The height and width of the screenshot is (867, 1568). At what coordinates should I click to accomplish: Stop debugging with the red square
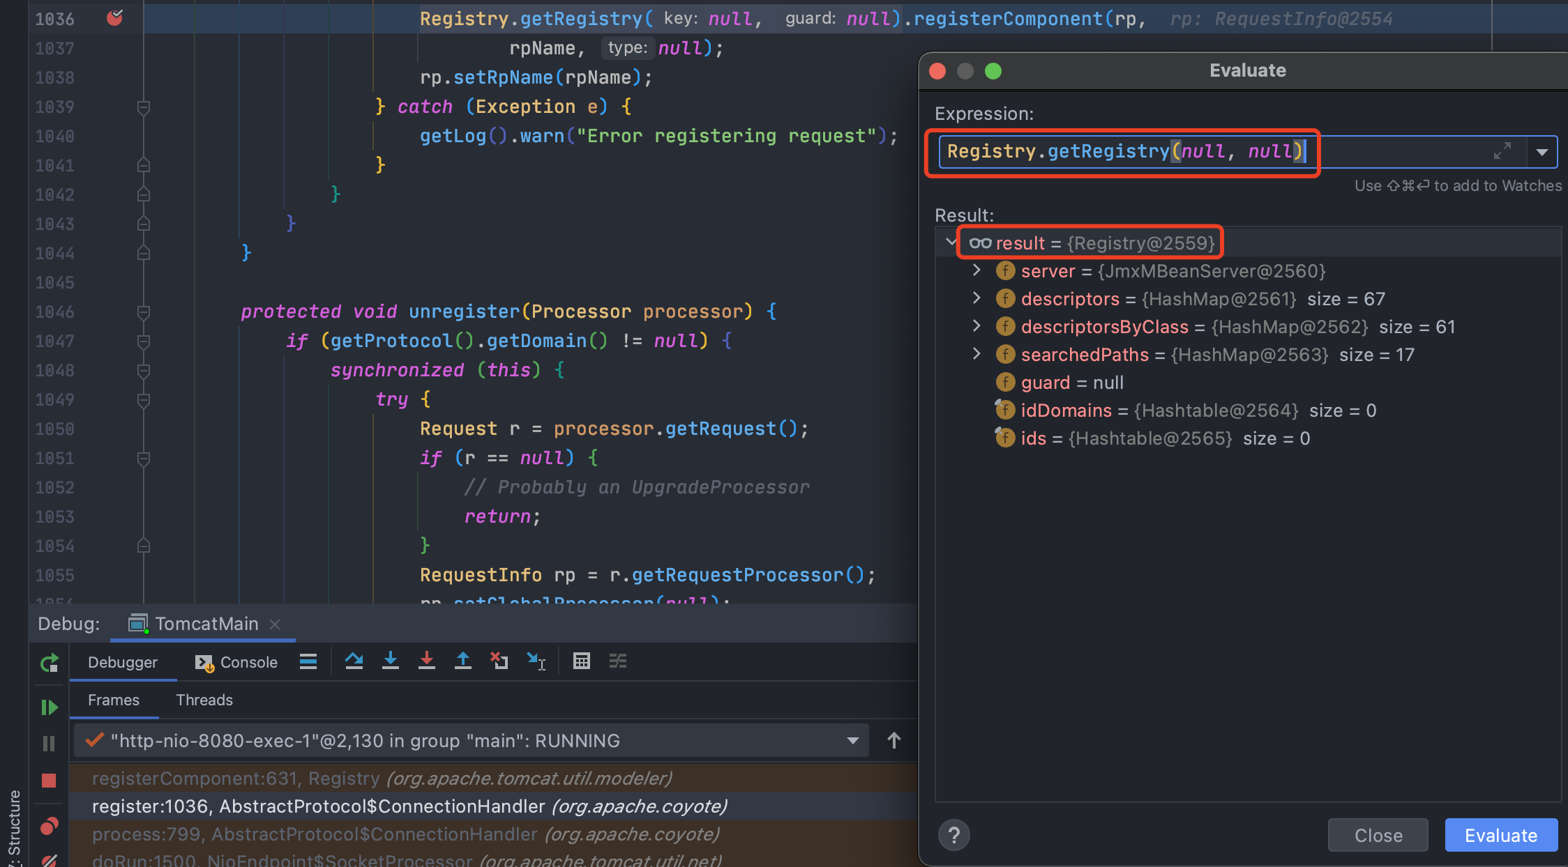[49, 780]
